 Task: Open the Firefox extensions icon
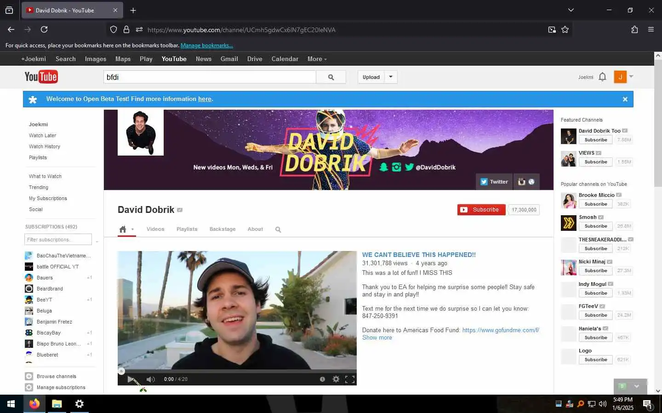click(634, 29)
